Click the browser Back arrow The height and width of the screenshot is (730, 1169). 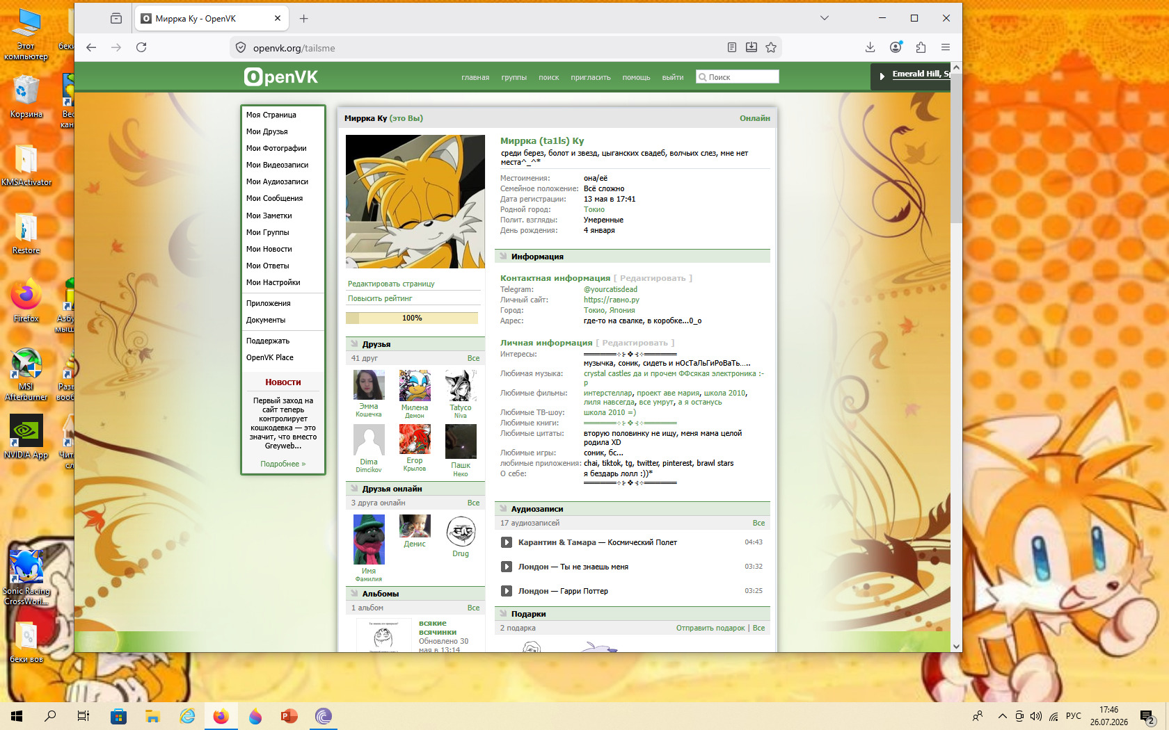[x=91, y=47]
